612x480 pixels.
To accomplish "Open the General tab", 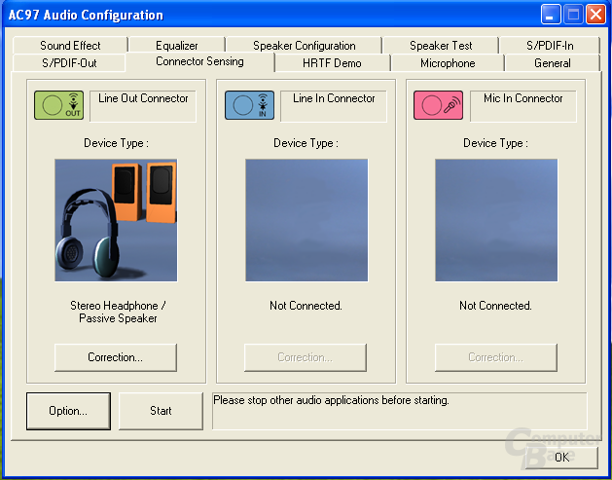I will pyautogui.click(x=553, y=63).
